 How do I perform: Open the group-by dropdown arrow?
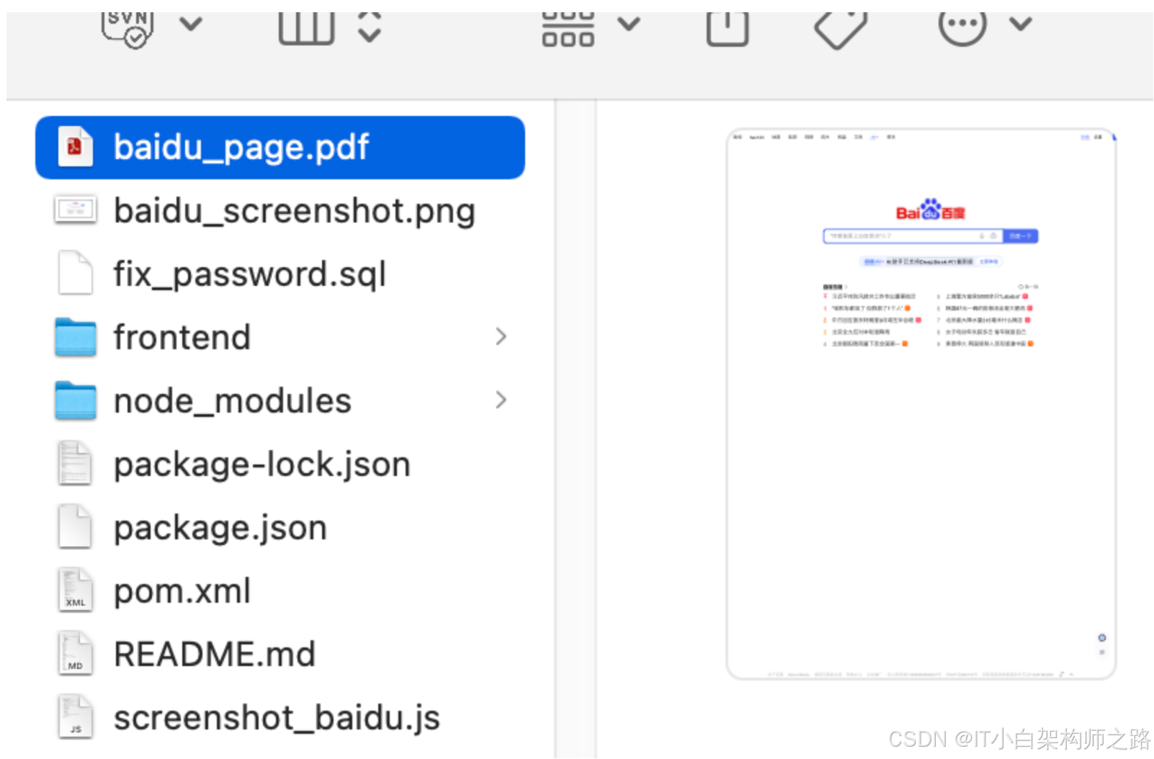629,24
